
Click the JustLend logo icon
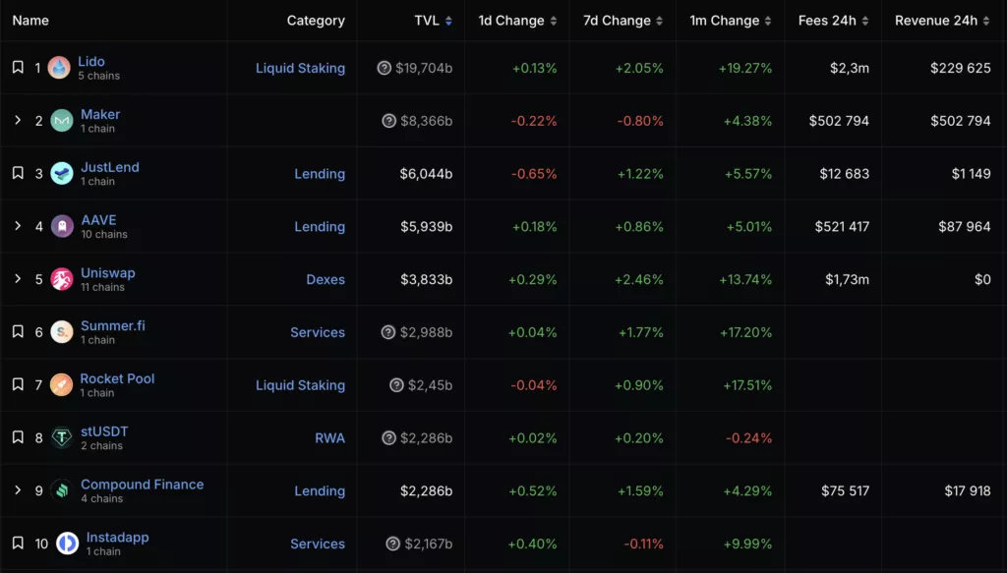click(x=62, y=174)
